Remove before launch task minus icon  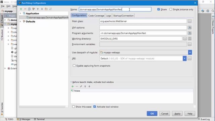[x=77, y=86]
